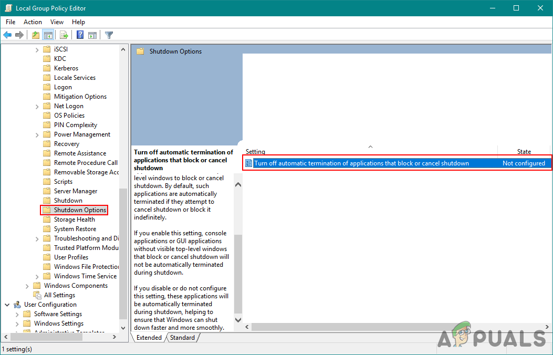Select the Scripts tree item

click(63, 182)
